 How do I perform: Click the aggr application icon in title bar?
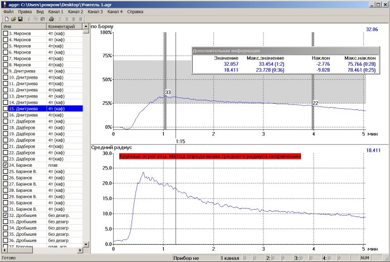[x=4, y=4]
